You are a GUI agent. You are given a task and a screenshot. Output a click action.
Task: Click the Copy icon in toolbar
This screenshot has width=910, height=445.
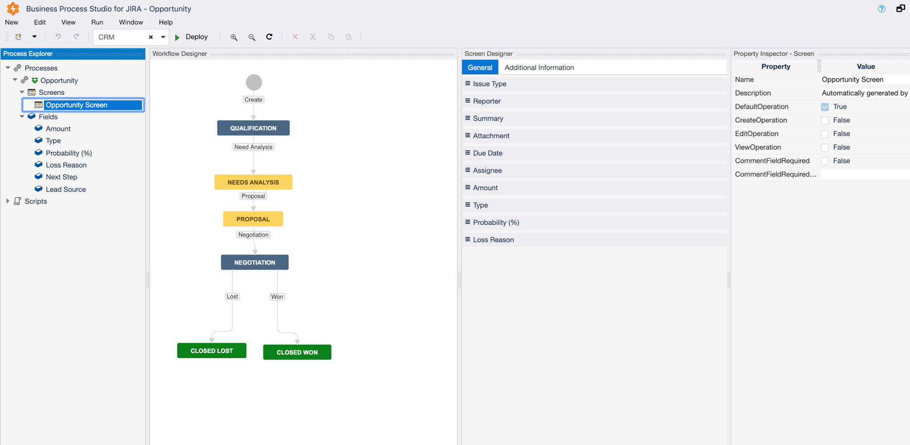pyautogui.click(x=331, y=37)
